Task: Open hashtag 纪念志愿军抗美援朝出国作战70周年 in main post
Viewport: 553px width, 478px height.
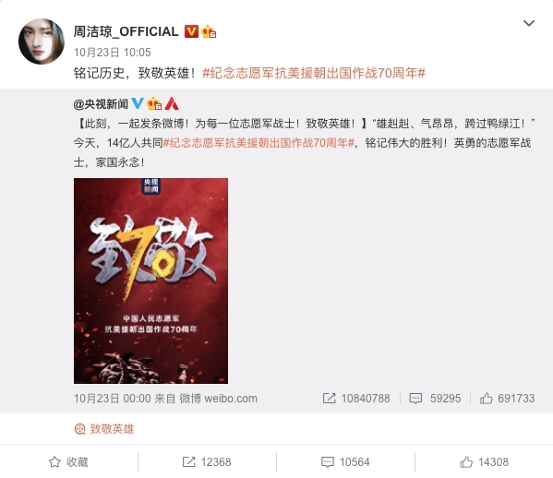Action: 314,73
